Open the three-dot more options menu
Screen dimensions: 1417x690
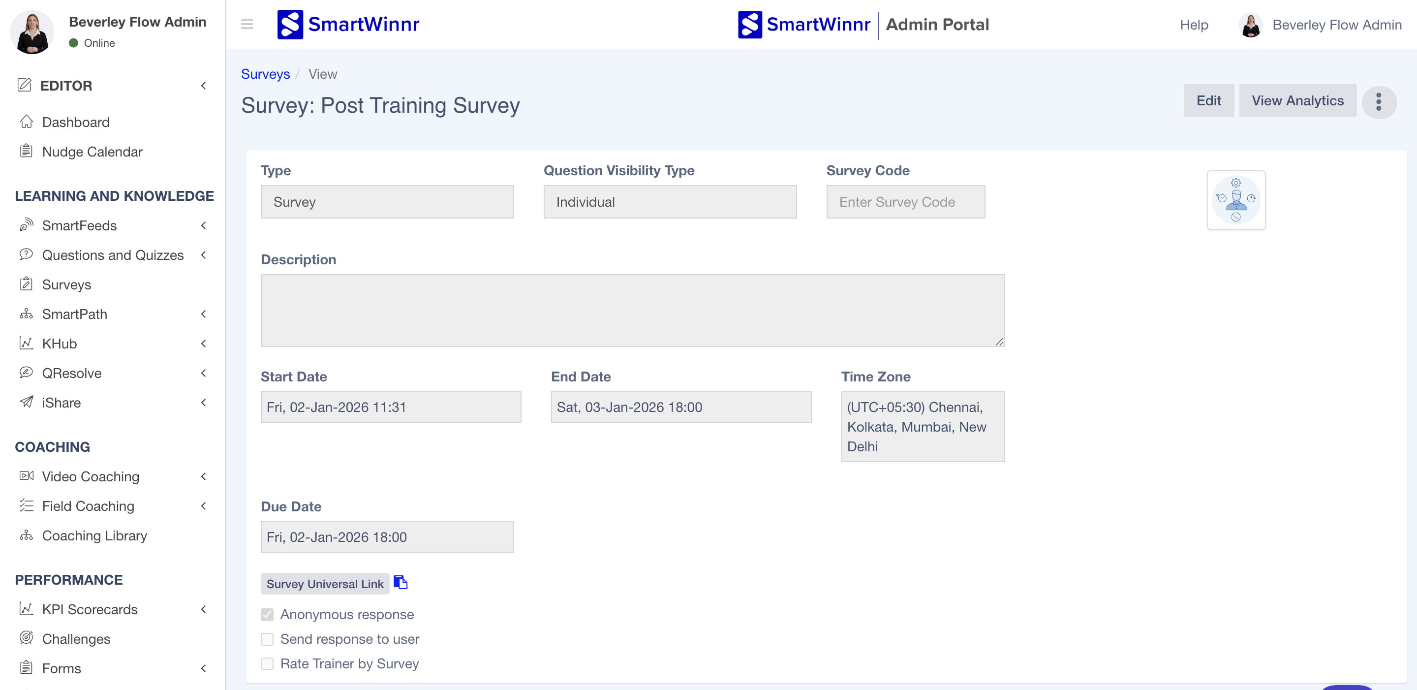coord(1379,102)
